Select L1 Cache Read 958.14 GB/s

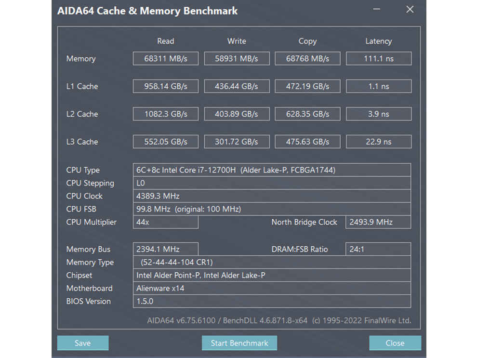(x=165, y=86)
